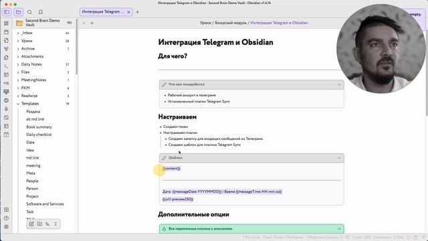Navigate forward arrow

click(92, 23)
